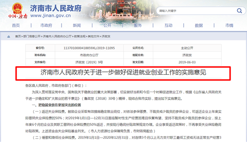The height and width of the screenshot is (142, 247).
Task: Open the 公开 navigation menu item
Action: tap(107, 25)
